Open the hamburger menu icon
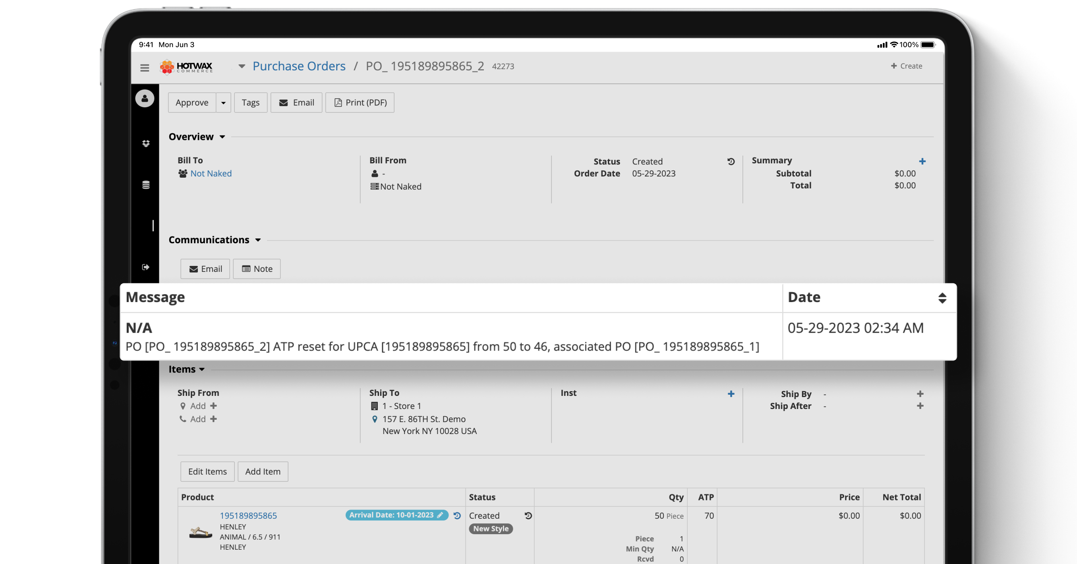The image size is (1077, 564). point(145,67)
